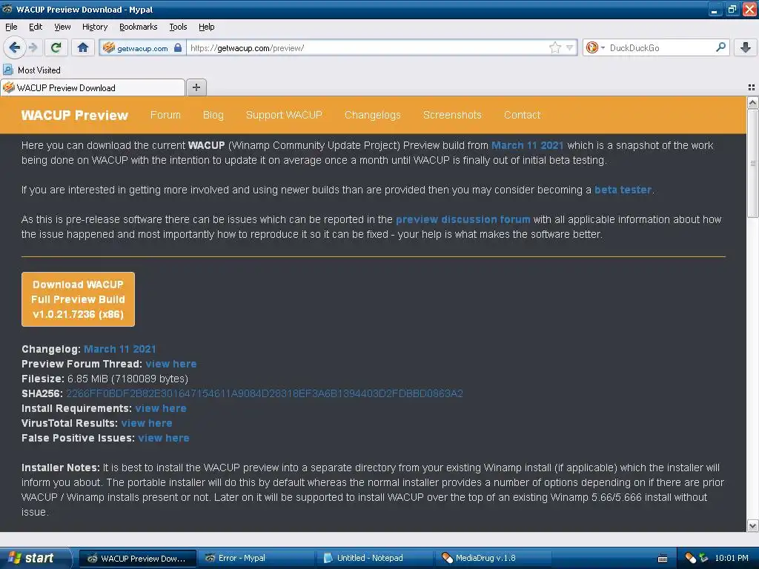Image resolution: width=759 pixels, height=569 pixels.
Task: Open a new tab with plus button
Action: click(x=196, y=87)
